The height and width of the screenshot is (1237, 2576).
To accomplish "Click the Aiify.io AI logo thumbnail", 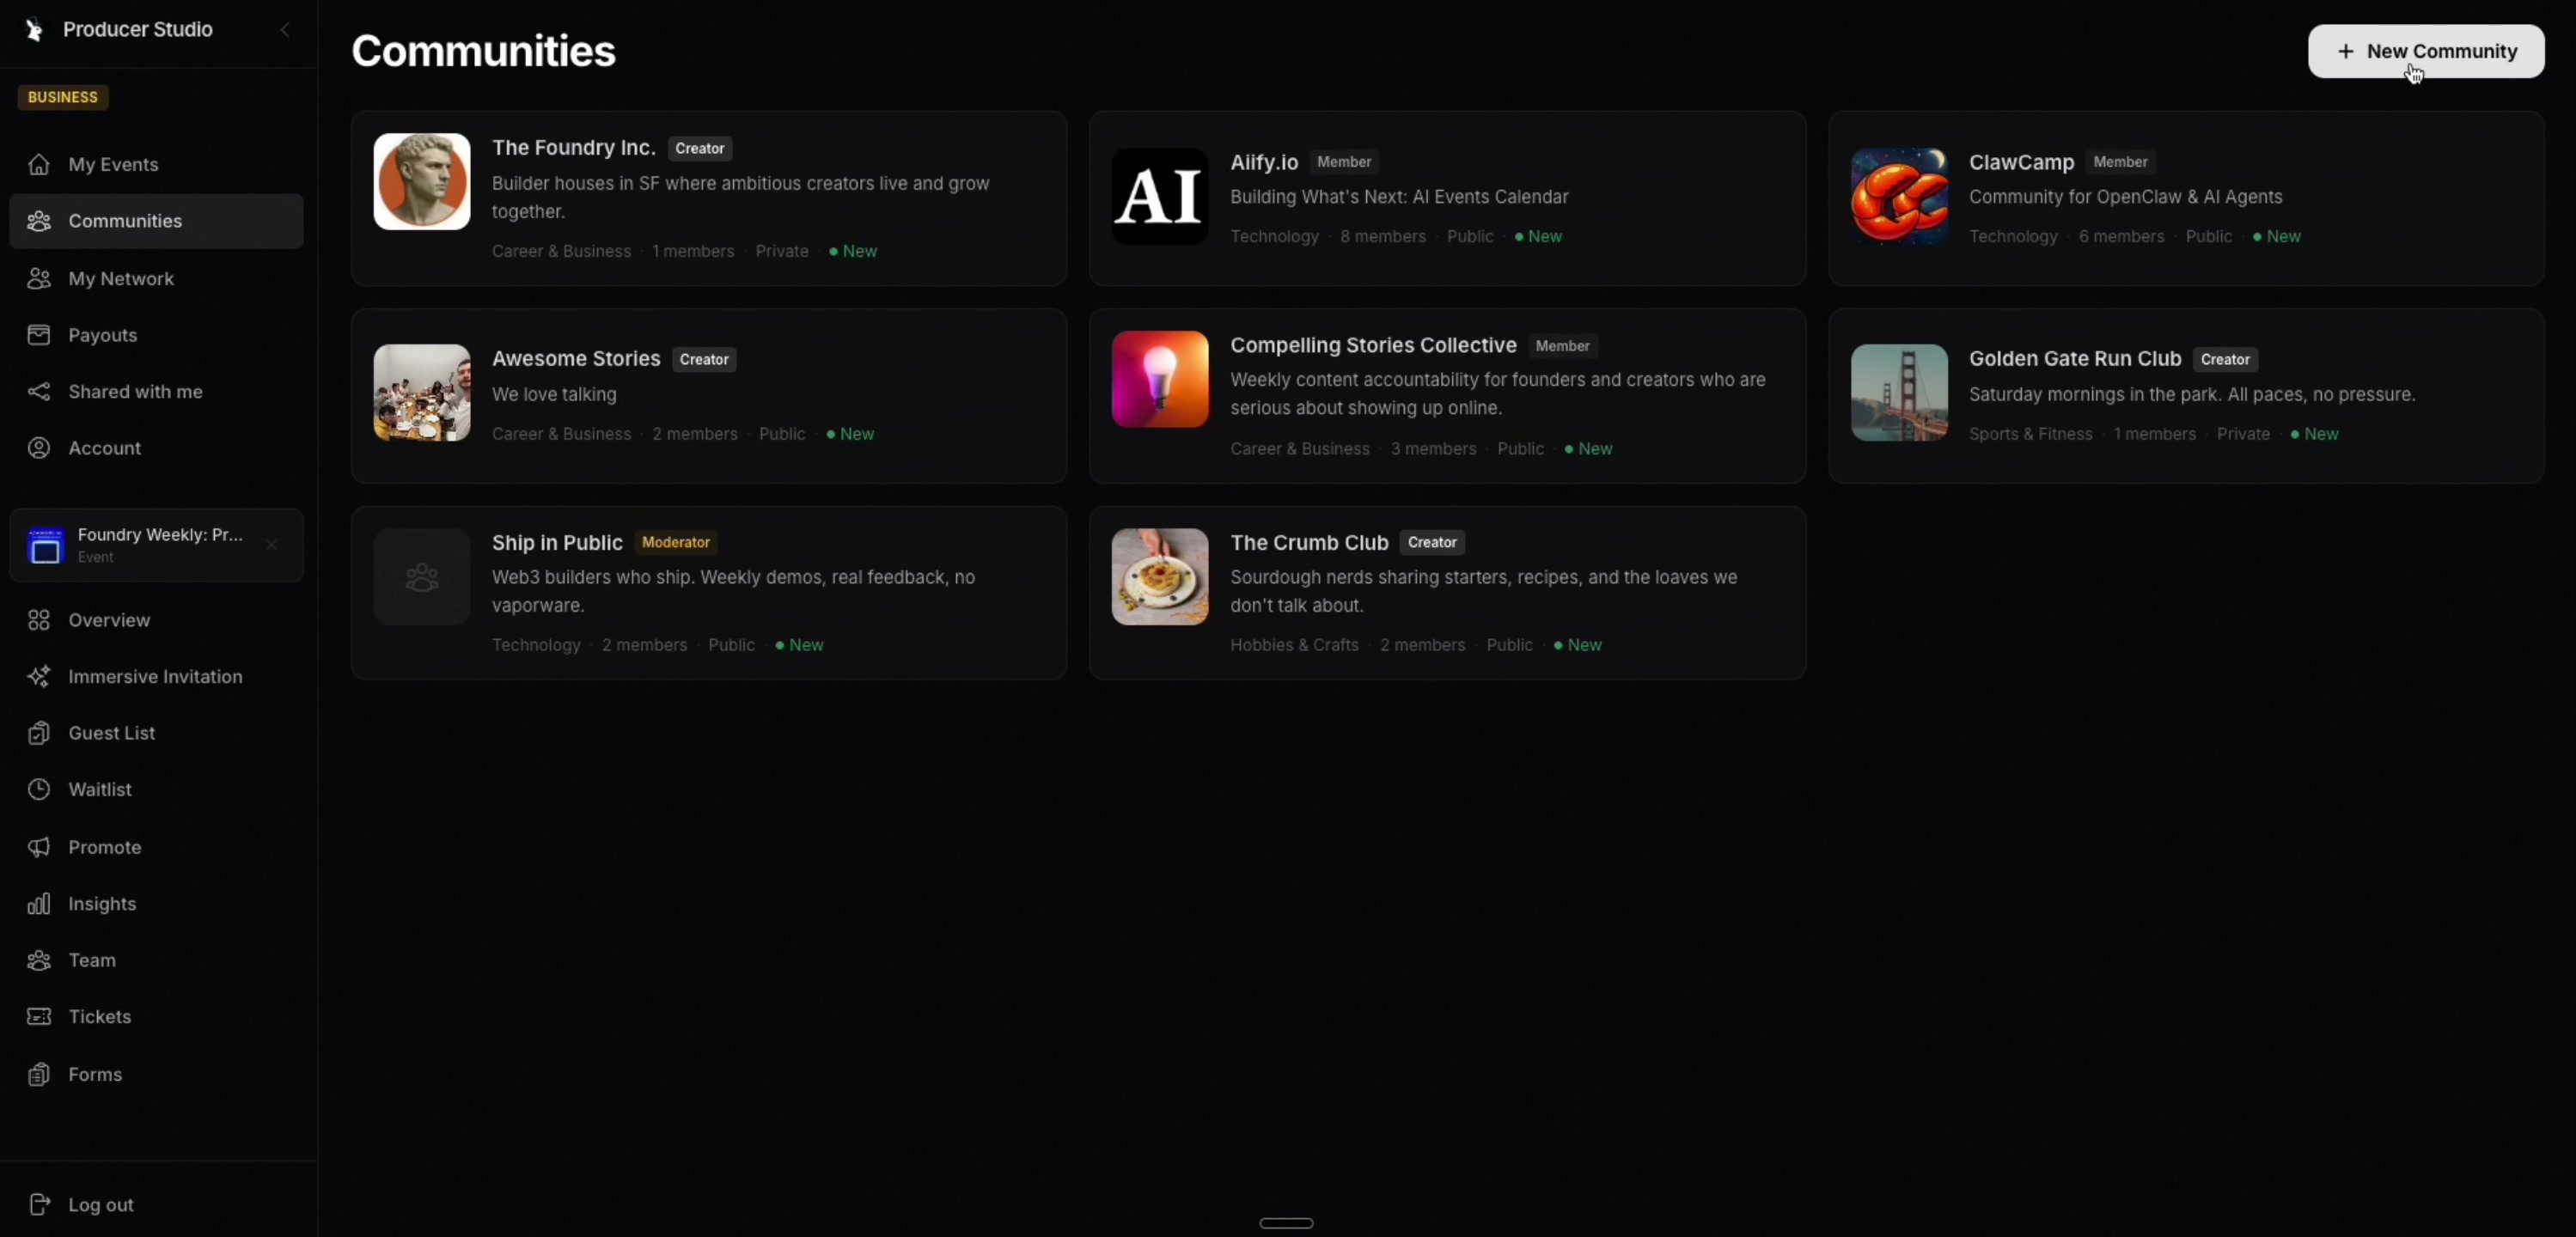I will tap(1160, 196).
